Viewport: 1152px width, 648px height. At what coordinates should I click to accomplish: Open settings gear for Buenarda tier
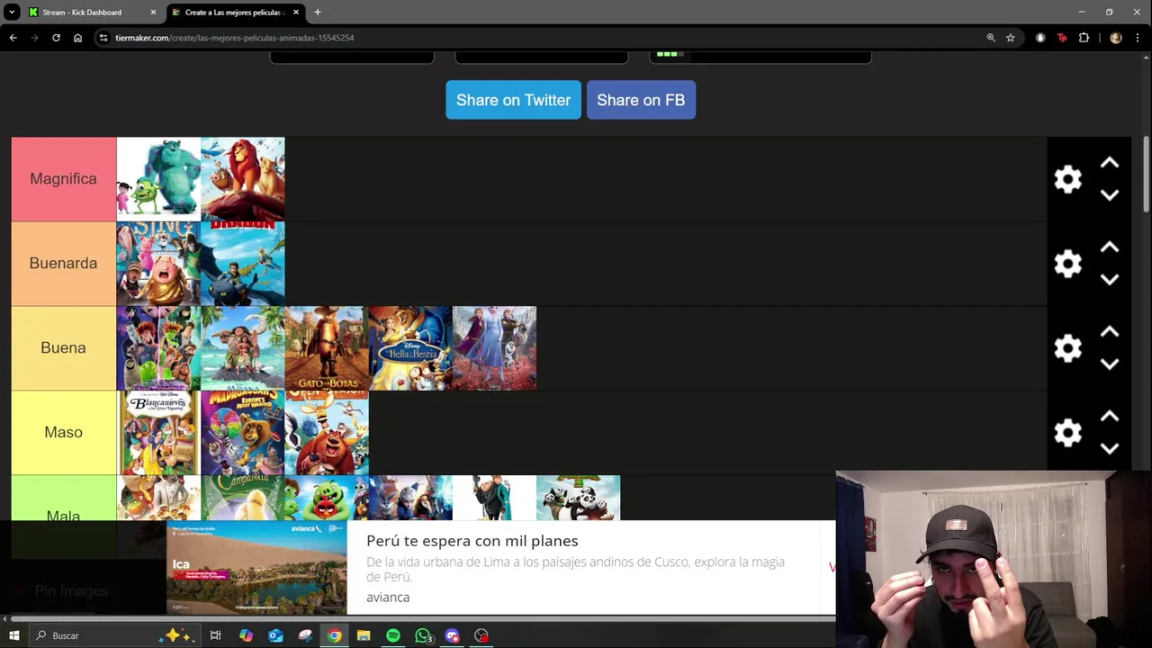tap(1067, 264)
